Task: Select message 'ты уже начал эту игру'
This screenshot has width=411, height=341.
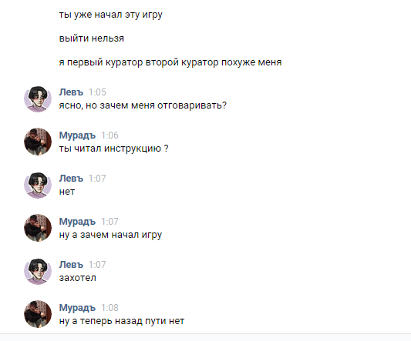Action: [110, 15]
